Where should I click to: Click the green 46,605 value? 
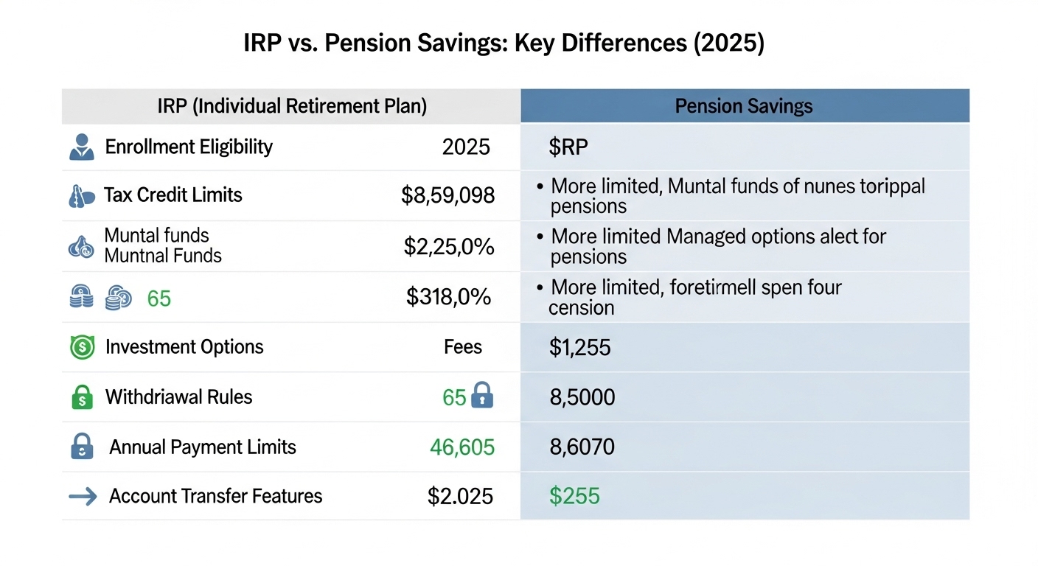tap(461, 447)
